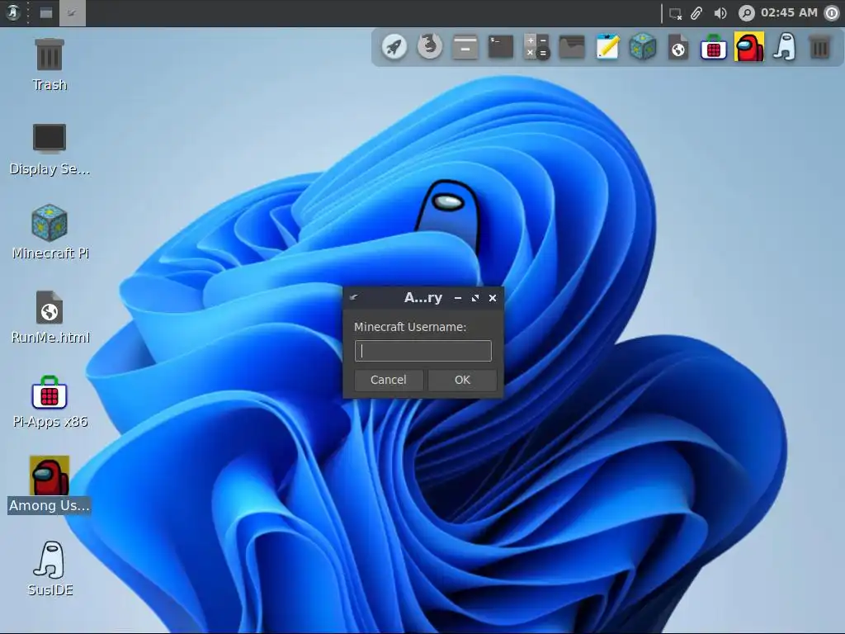The image size is (845, 634).
Task: Click the 02:45 AM clock
Action: (789, 12)
